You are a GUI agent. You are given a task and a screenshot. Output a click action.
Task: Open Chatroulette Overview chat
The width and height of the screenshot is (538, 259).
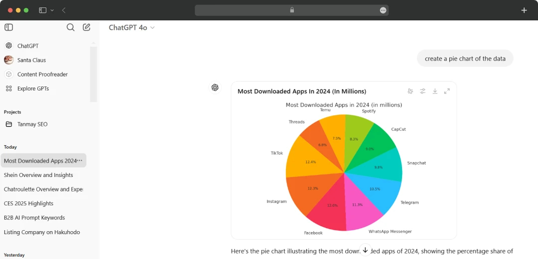tap(43, 189)
